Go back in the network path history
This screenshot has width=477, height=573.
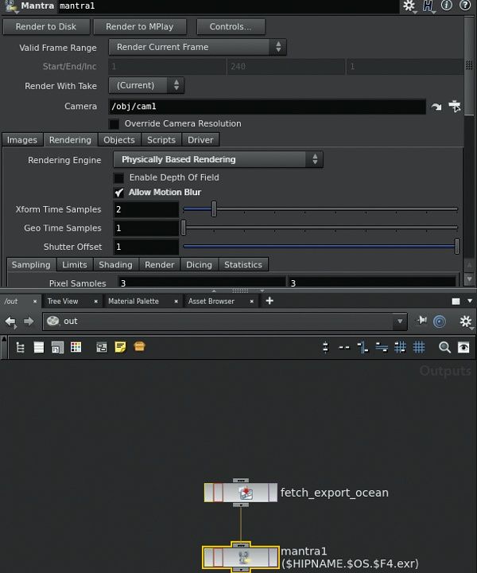[10, 322]
